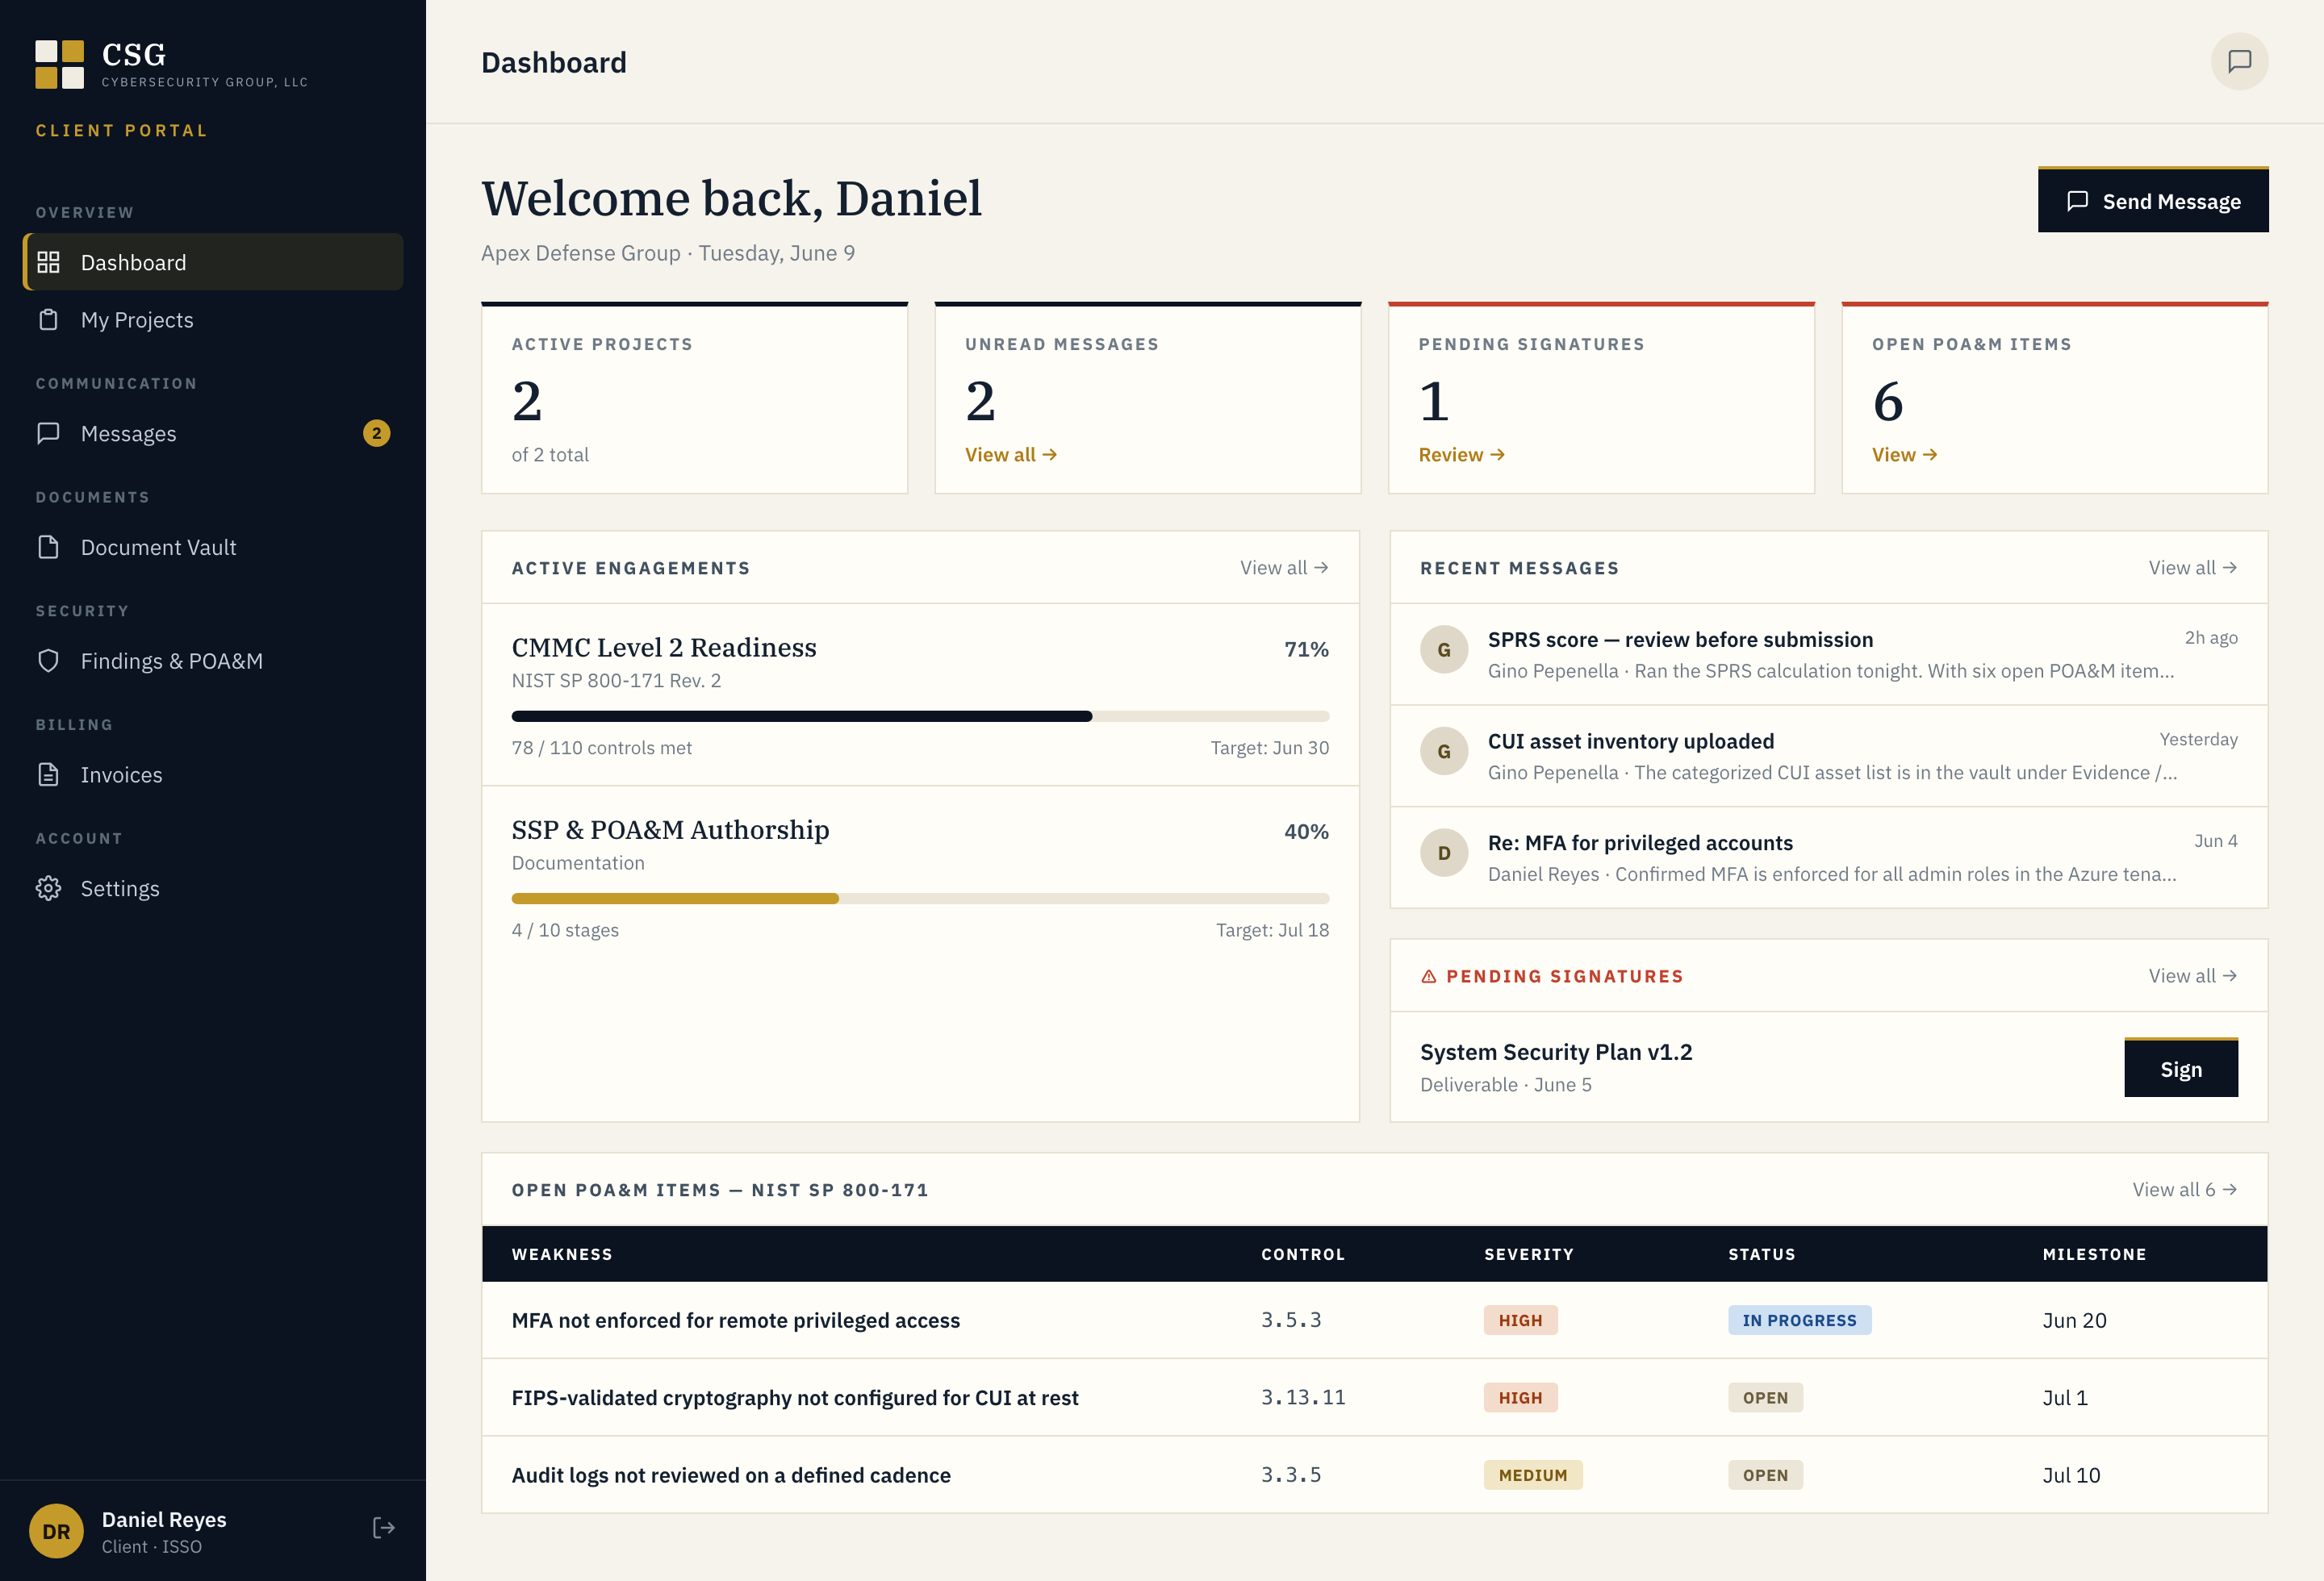This screenshot has height=1581, width=2324.
Task: Click the MEDIUM severity badge
Action: (1532, 1475)
